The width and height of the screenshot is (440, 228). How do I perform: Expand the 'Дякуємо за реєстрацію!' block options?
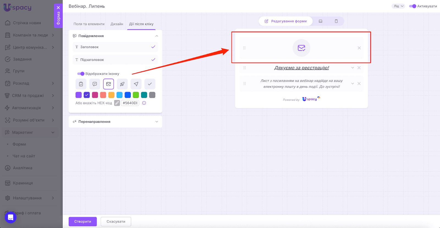pyautogui.click(x=353, y=68)
